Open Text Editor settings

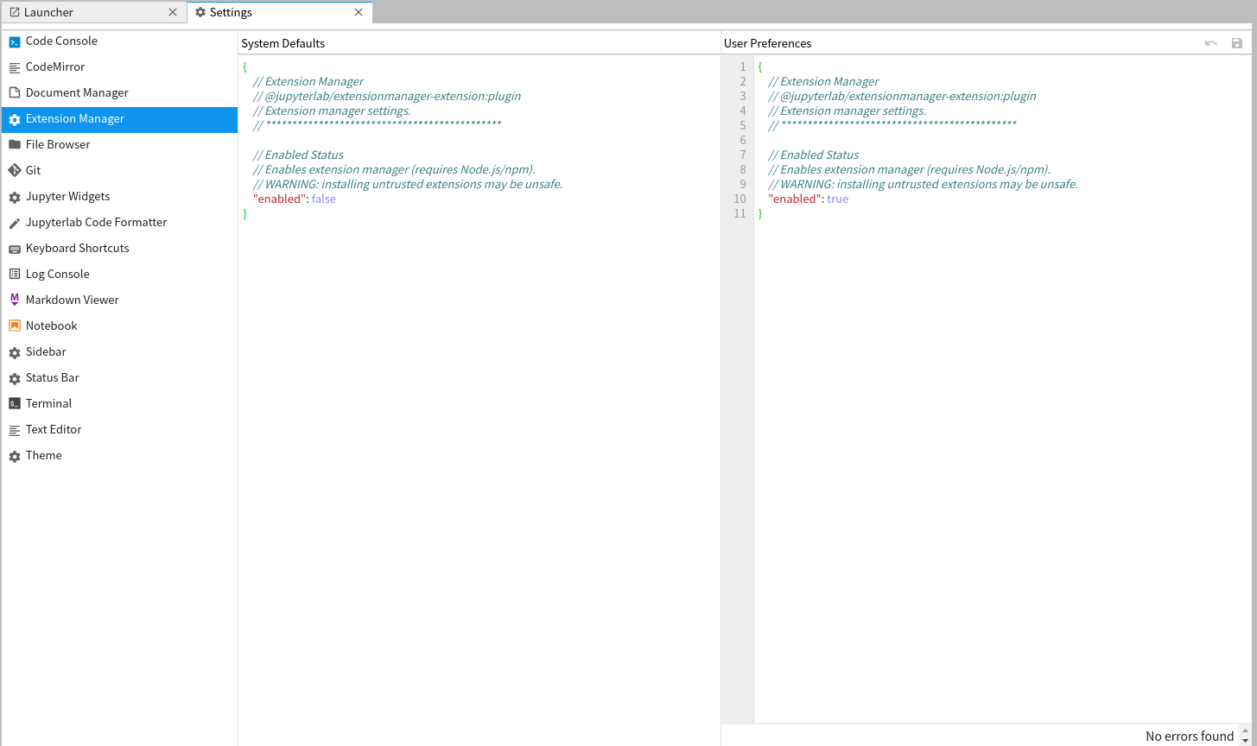pos(119,430)
